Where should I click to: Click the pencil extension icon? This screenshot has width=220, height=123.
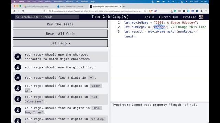(x=171, y=11)
